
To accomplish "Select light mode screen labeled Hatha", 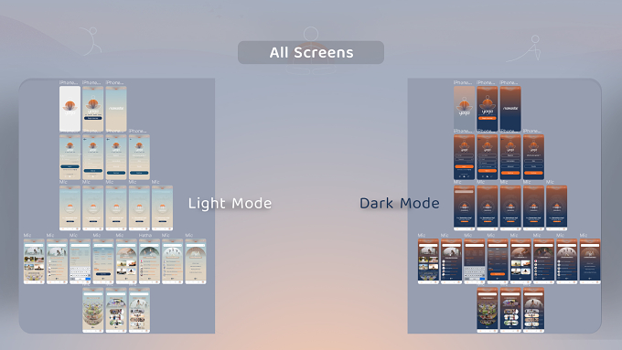I will point(149,261).
